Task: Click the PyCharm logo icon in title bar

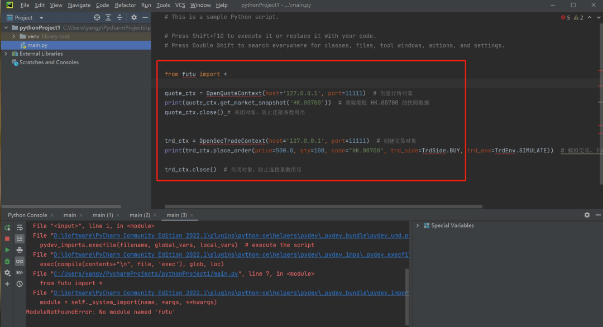Action: (9, 5)
